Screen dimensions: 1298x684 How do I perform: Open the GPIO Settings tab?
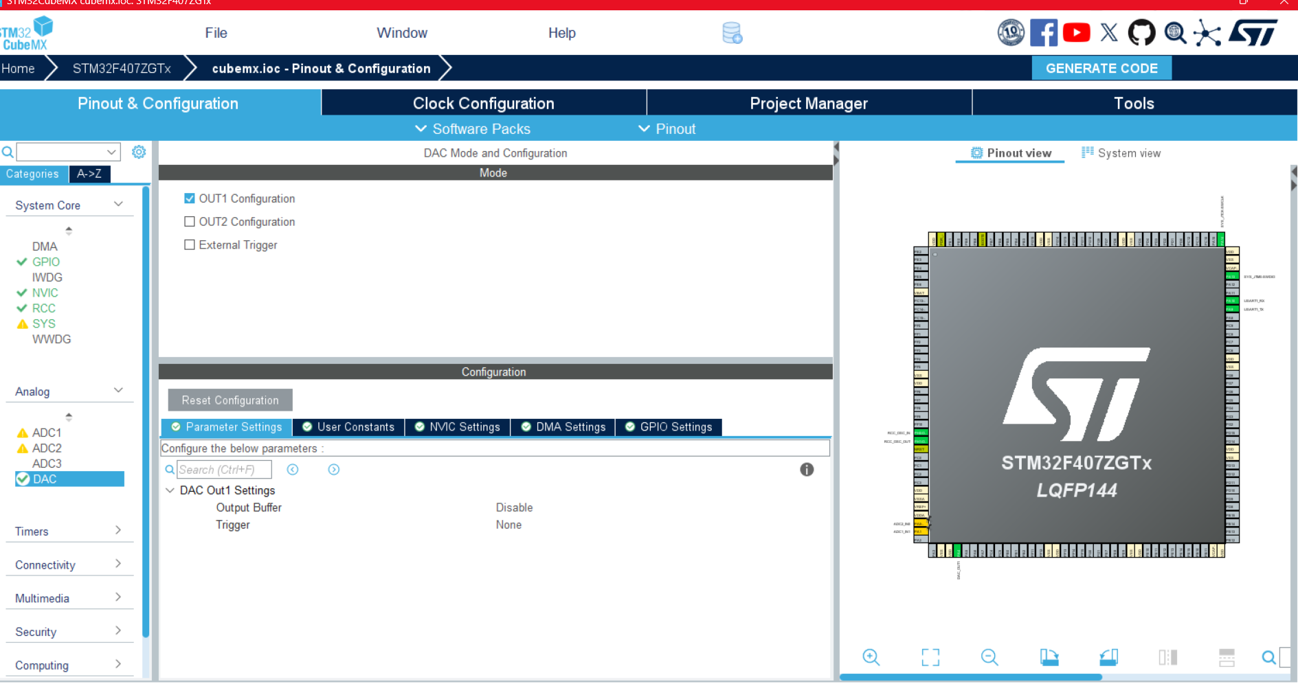coord(669,427)
